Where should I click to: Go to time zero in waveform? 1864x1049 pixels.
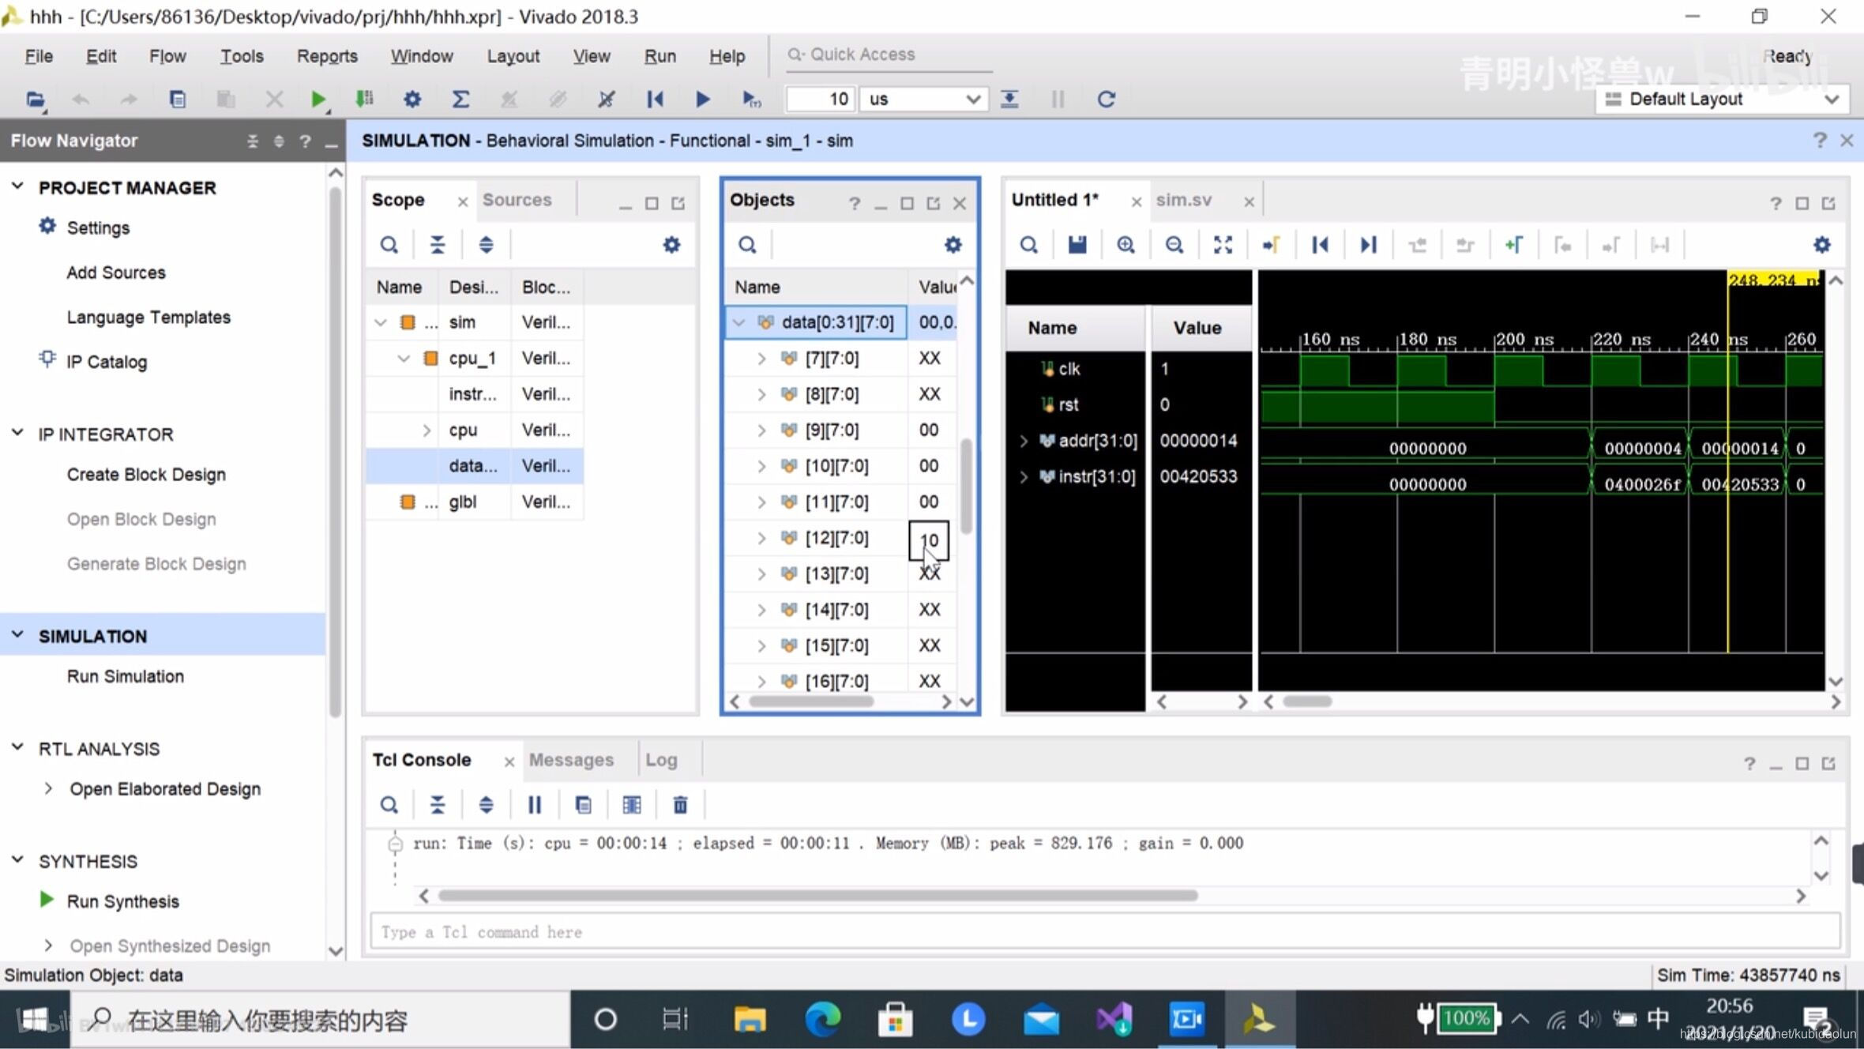coord(1320,245)
